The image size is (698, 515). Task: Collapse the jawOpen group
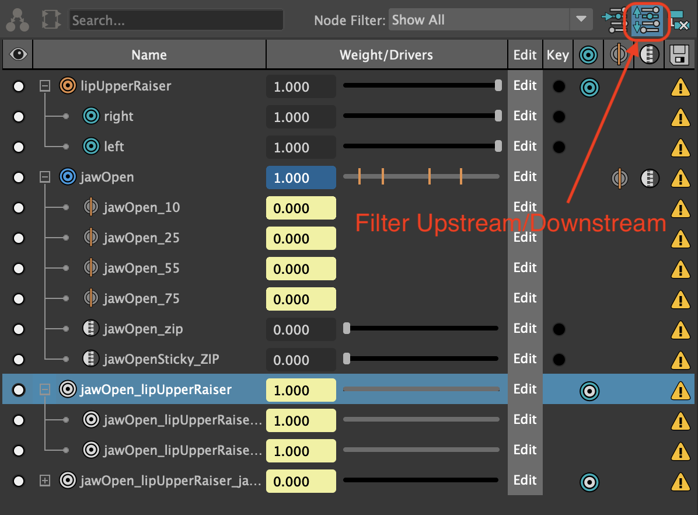point(44,178)
